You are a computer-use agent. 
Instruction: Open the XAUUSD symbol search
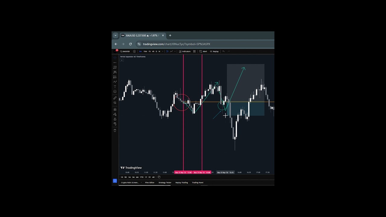(125, 51)
